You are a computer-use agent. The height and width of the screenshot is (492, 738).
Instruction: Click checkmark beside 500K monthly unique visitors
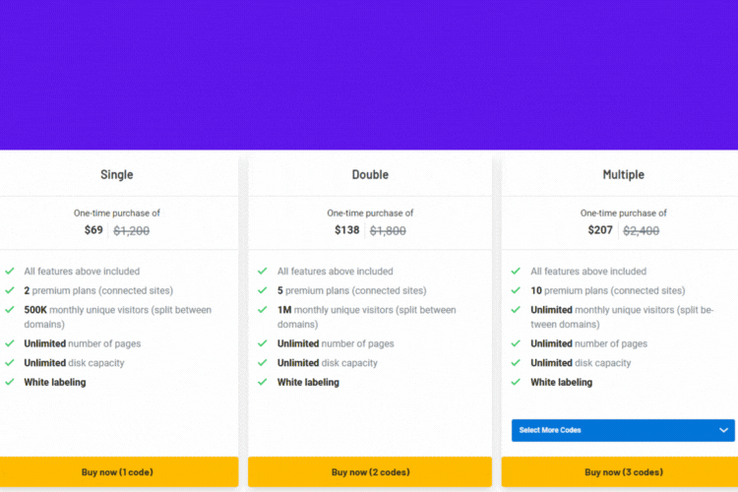tap(10, 310)
